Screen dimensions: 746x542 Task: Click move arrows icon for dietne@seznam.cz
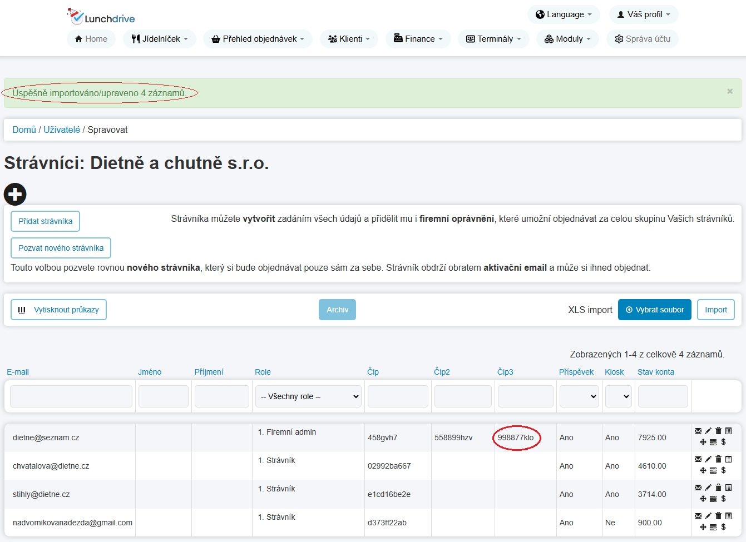point(703,442)
